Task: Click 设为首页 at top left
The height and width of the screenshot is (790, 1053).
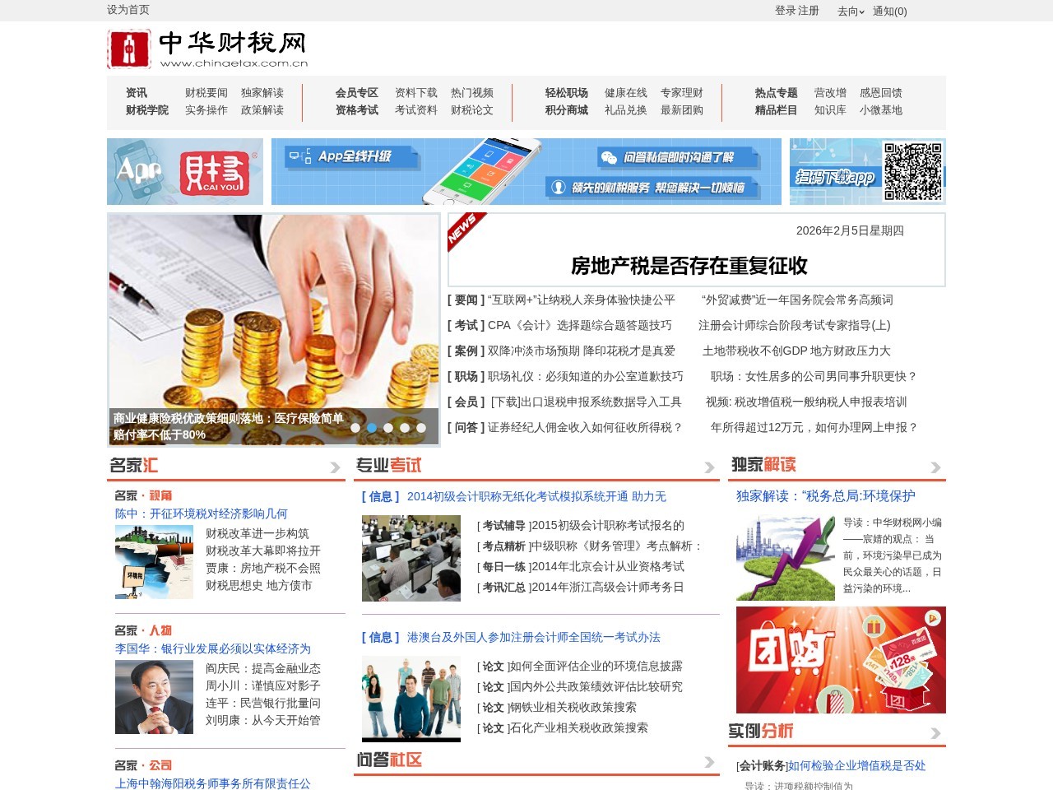Action: (x=128, y=10)
